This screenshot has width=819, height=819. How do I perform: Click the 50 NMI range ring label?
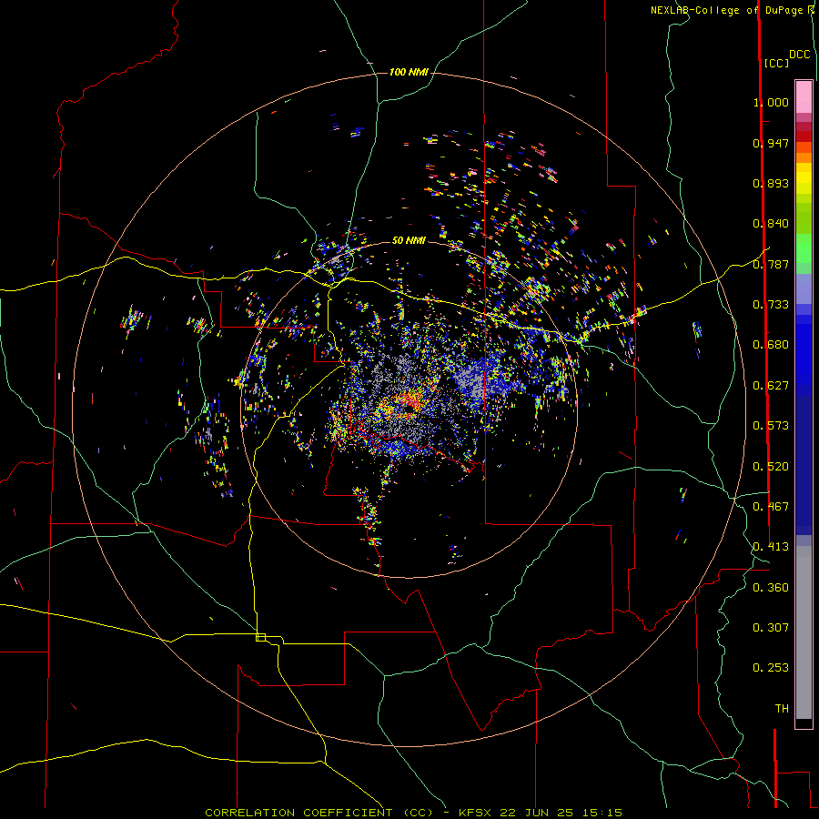409,240
